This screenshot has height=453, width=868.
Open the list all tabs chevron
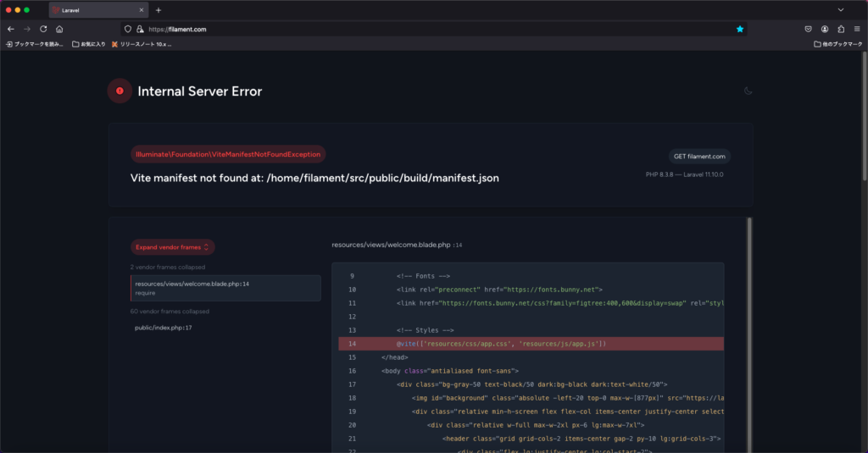(840, 10)
